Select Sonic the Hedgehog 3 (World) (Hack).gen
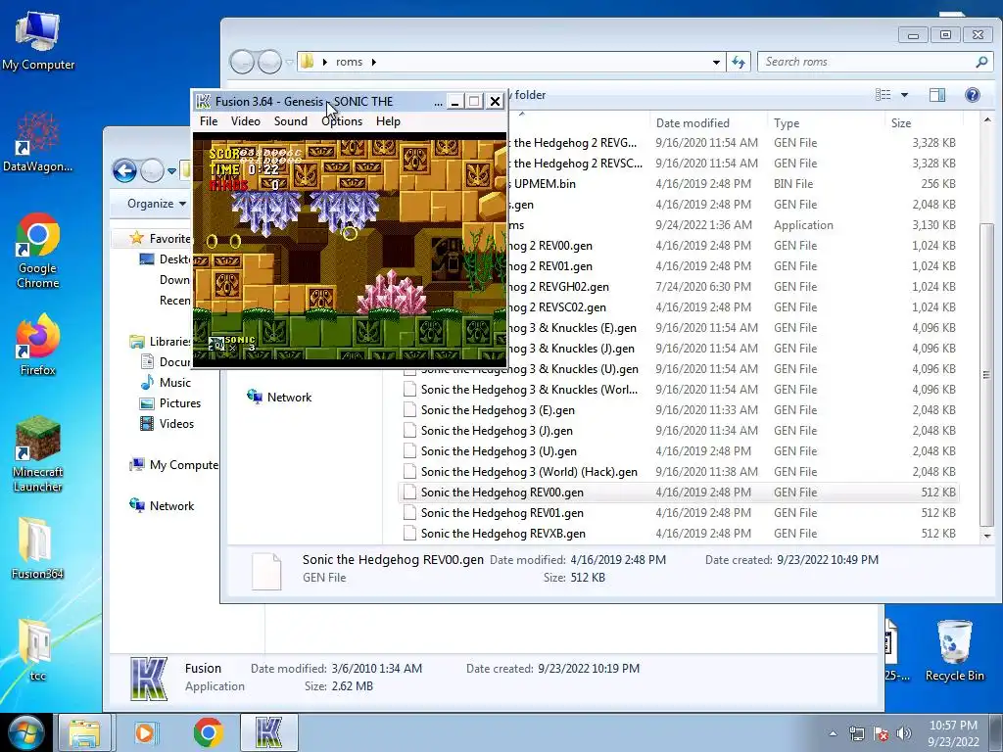This screenshot has height=752, width=1003. coord(678,472)
